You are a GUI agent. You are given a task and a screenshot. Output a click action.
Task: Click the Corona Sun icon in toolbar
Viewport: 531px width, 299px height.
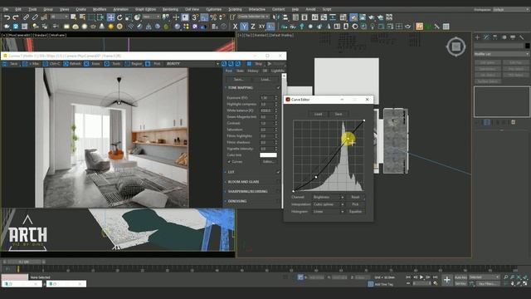[110, 26]
